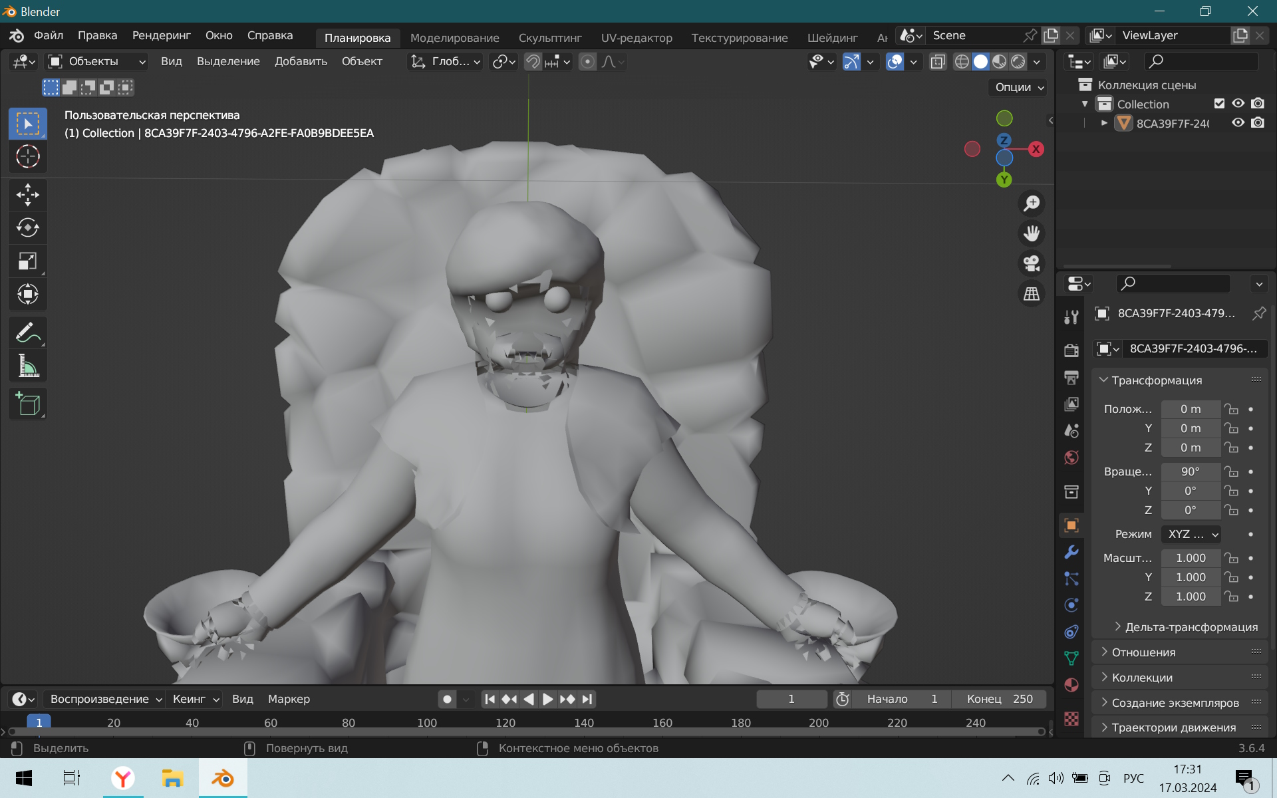Toggle snapping magnet in header
The image size is (1277, 798).
(533, 62)
